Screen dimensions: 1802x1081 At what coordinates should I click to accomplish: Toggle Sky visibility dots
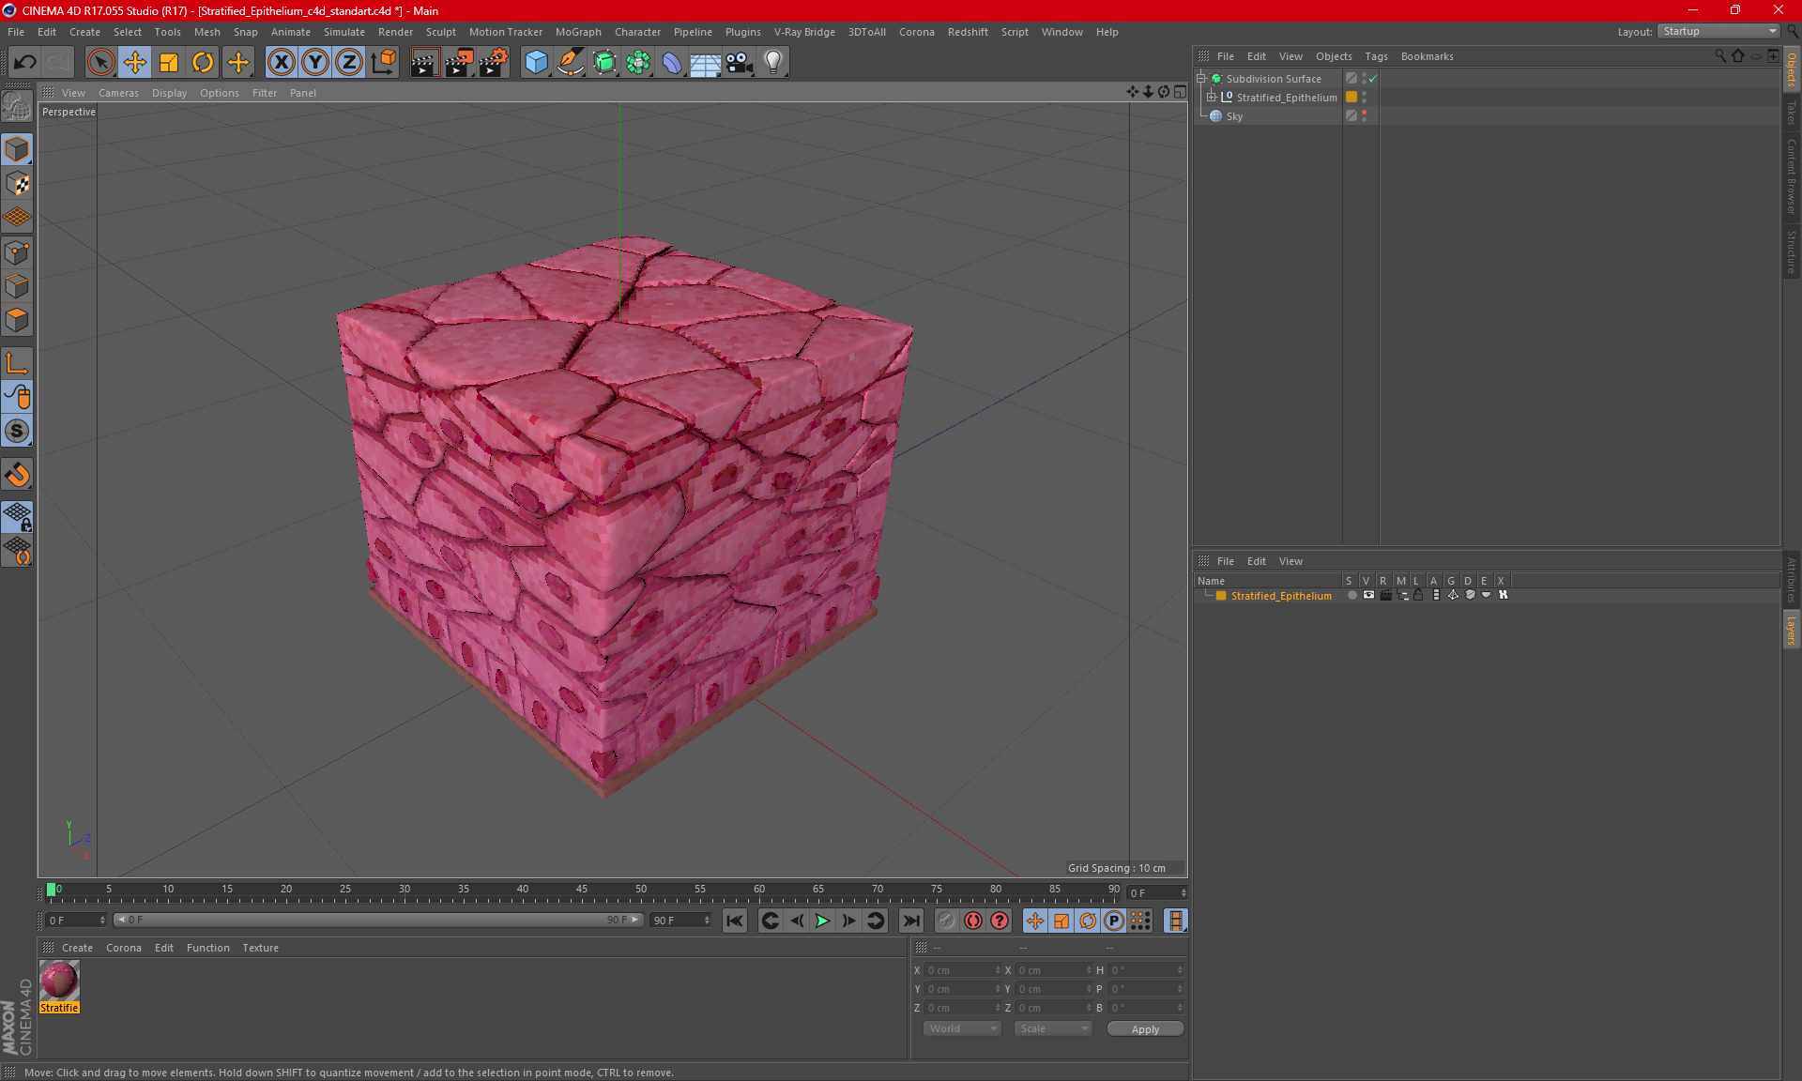pos(1365,116)
